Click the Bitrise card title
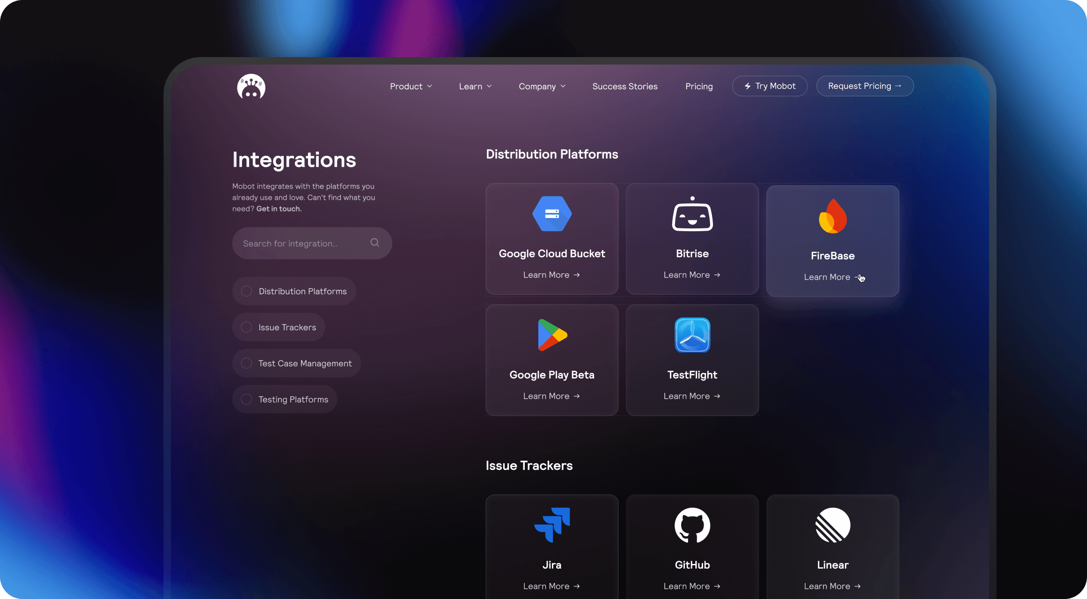The image size is (1087, 599). 692,254
